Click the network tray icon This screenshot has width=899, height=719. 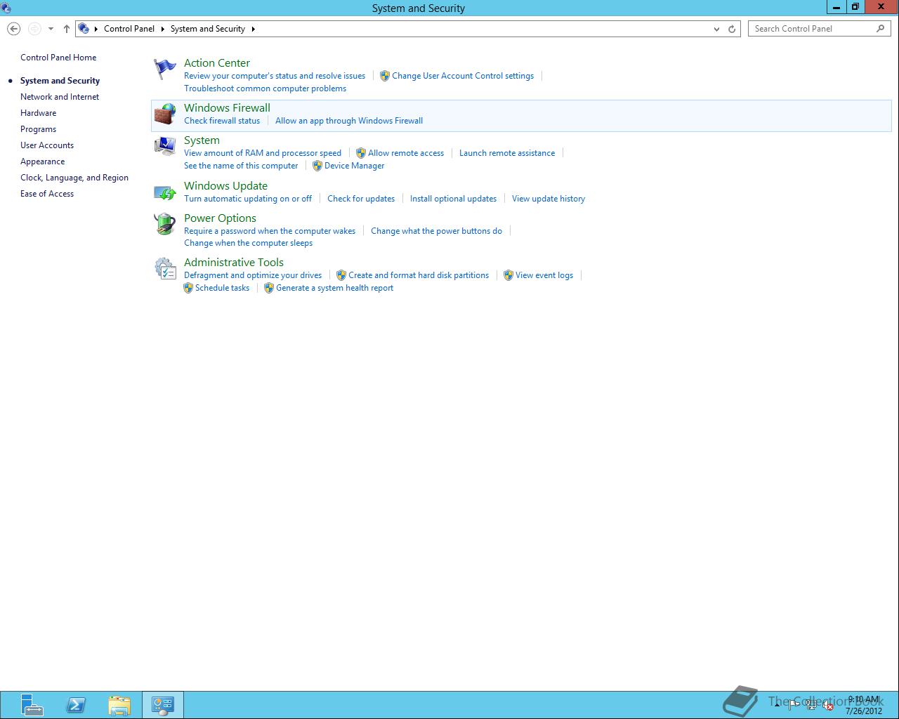point(811,706)
